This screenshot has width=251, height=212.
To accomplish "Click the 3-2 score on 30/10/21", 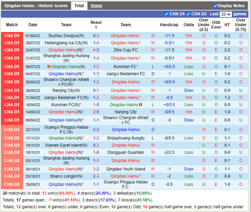I will [x=96, y=169].
